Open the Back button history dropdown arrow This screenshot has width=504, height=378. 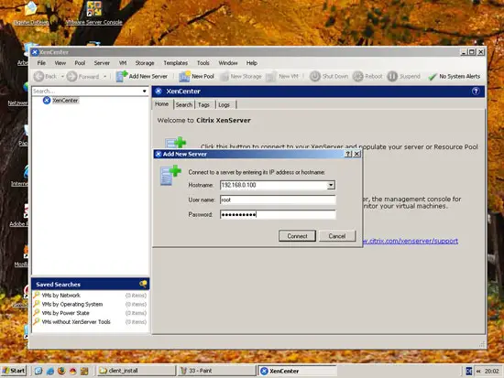pyautogui.click(x=62, y=77)
